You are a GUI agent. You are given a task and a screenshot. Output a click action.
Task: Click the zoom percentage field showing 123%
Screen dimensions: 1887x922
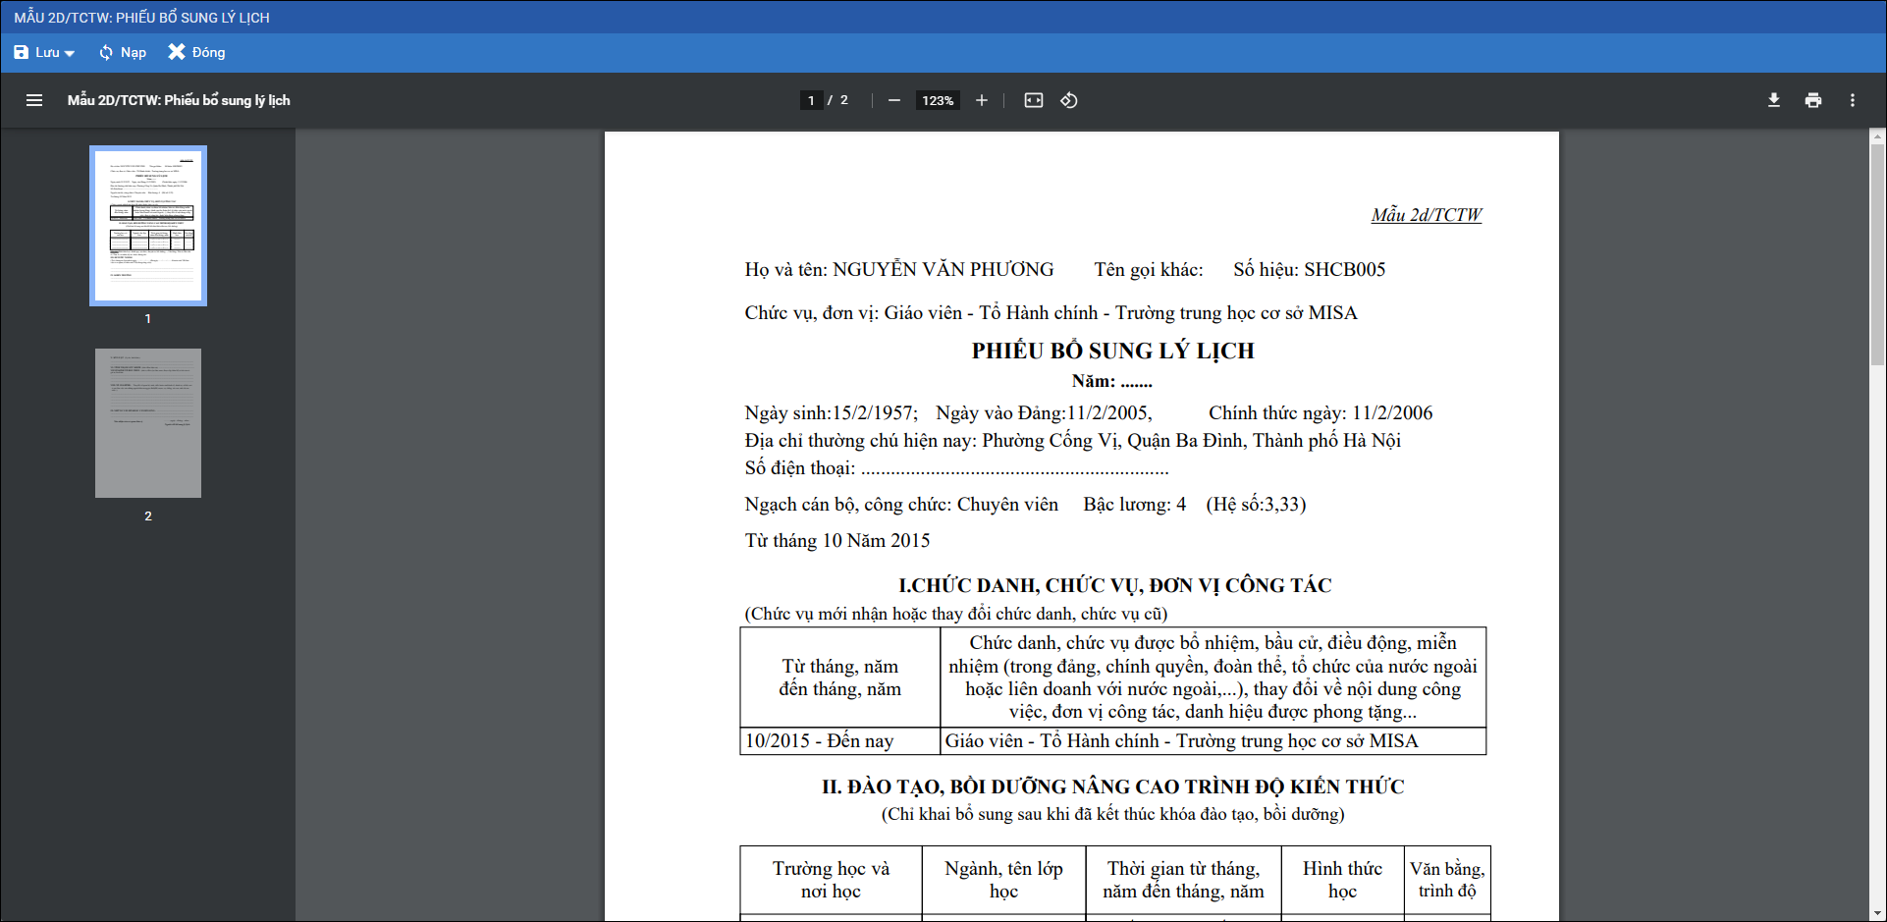(938, 100)
